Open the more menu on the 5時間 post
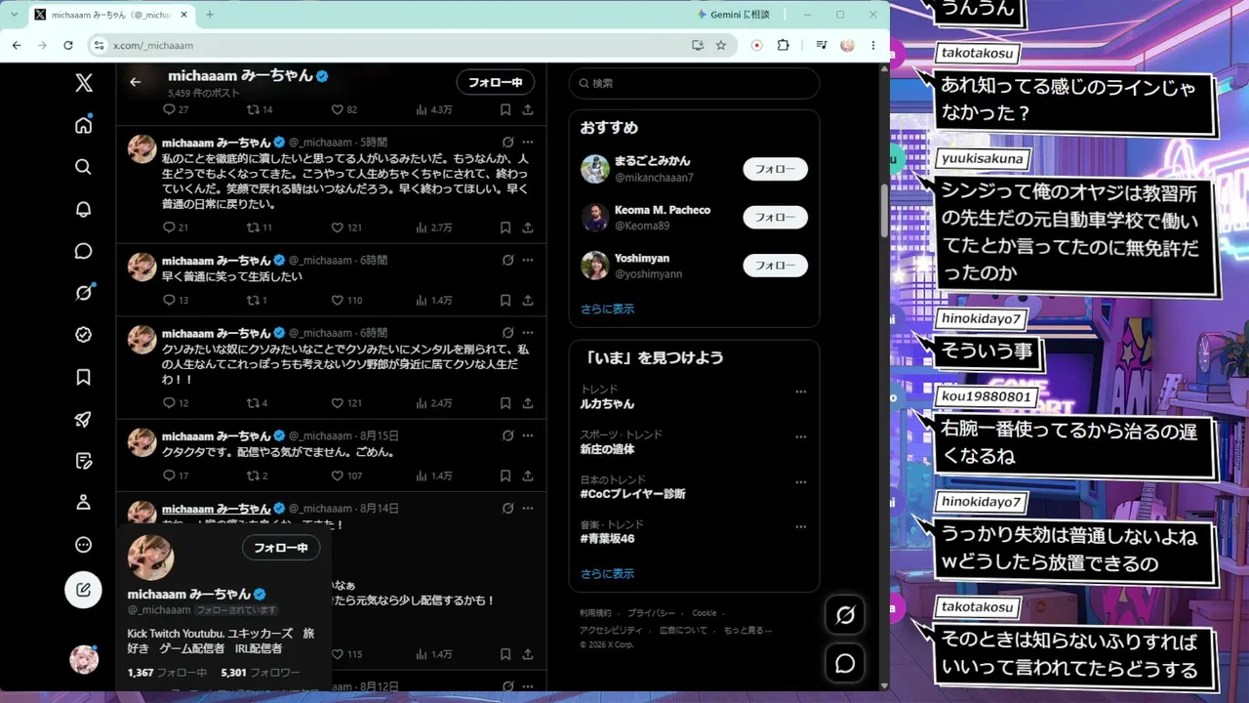The width and height of the screenshot is (1249, 703). (x=528, y=142)
